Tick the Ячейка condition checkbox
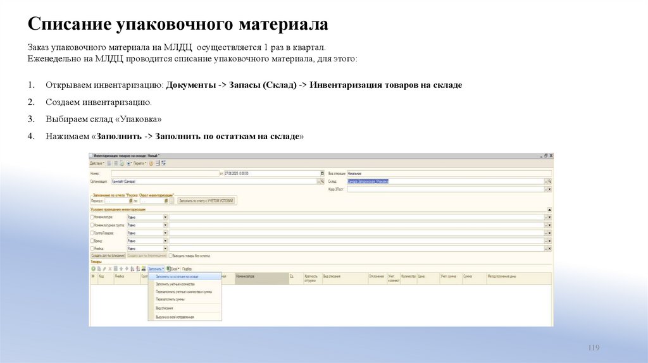The height and width of the screenshot is (363, 648). (x=92, y=249)
